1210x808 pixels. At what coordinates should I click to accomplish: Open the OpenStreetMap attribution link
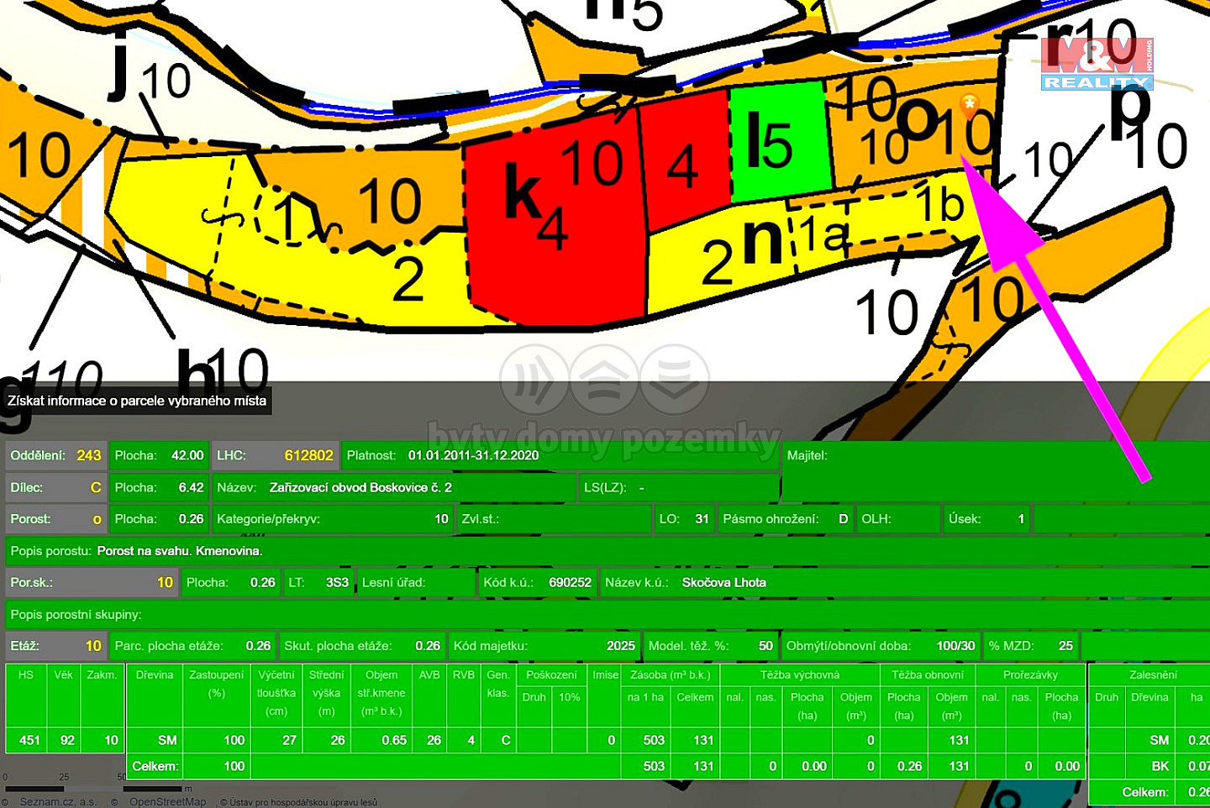tap(167, 801)
